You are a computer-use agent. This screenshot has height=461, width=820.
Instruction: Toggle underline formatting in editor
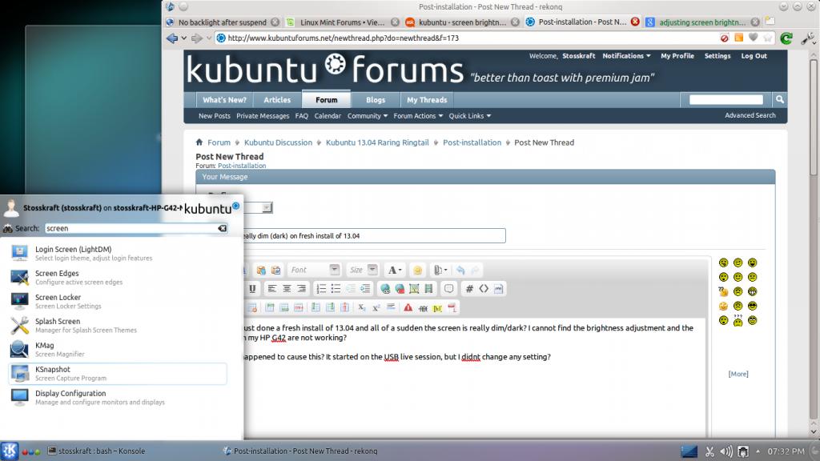[252, 288]
